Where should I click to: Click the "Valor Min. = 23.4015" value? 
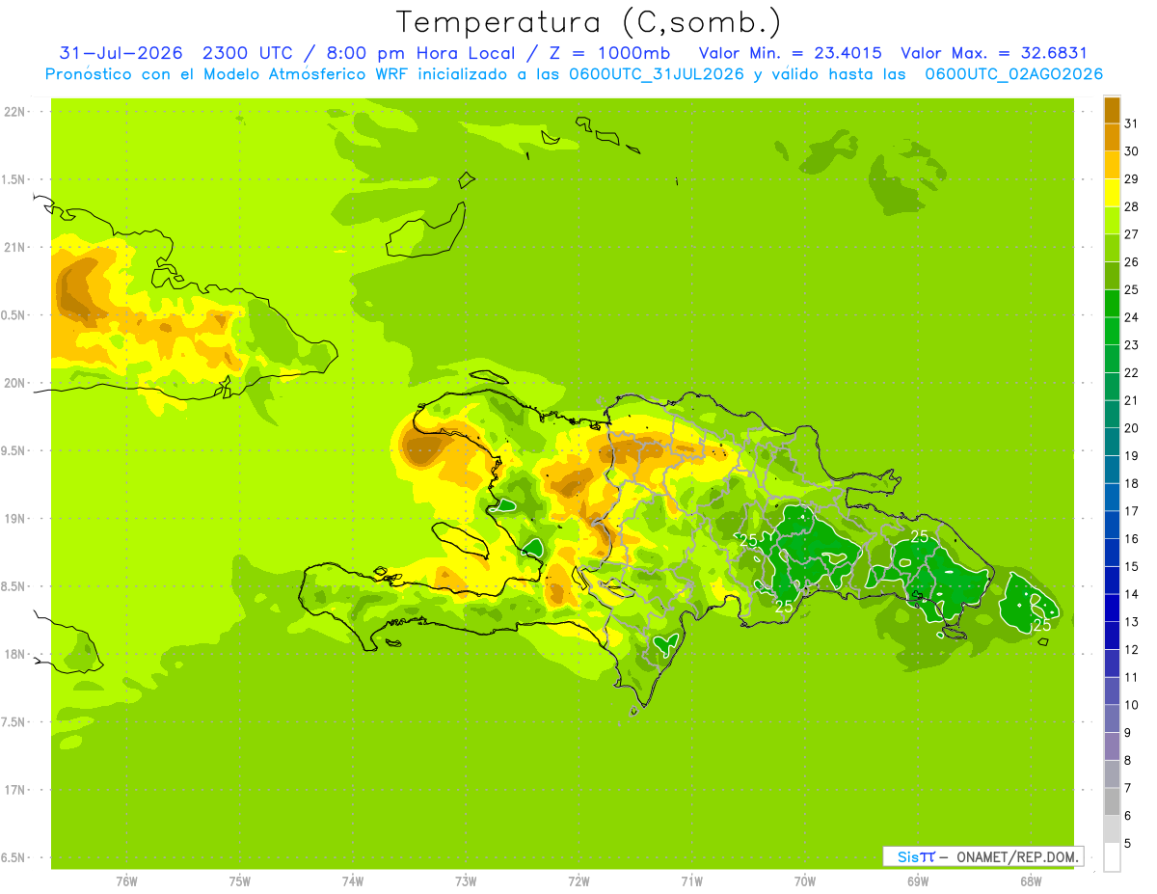pos(790,53)
